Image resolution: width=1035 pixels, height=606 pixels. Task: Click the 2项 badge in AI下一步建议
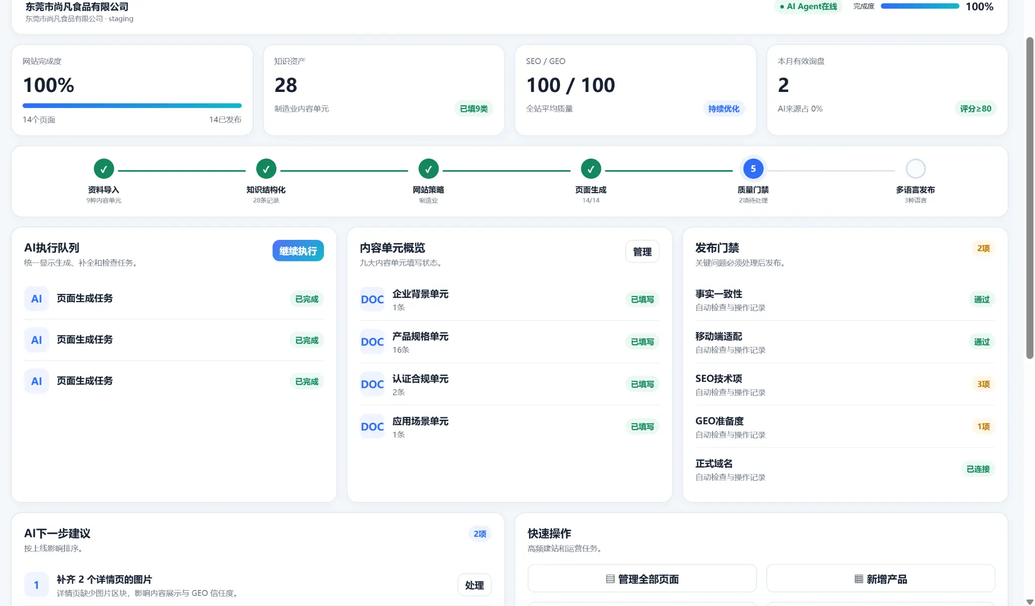pos(480,534)
